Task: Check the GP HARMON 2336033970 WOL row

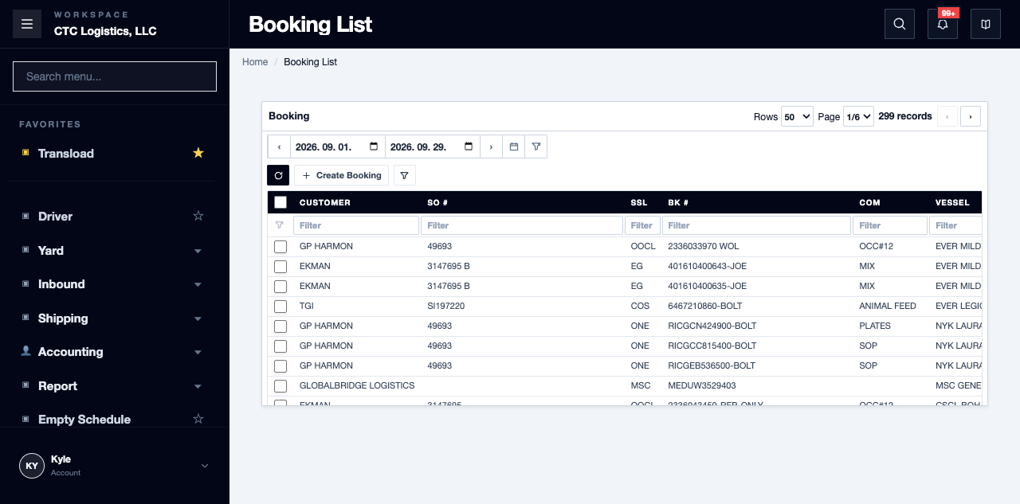Action: [x=280, y=247]
